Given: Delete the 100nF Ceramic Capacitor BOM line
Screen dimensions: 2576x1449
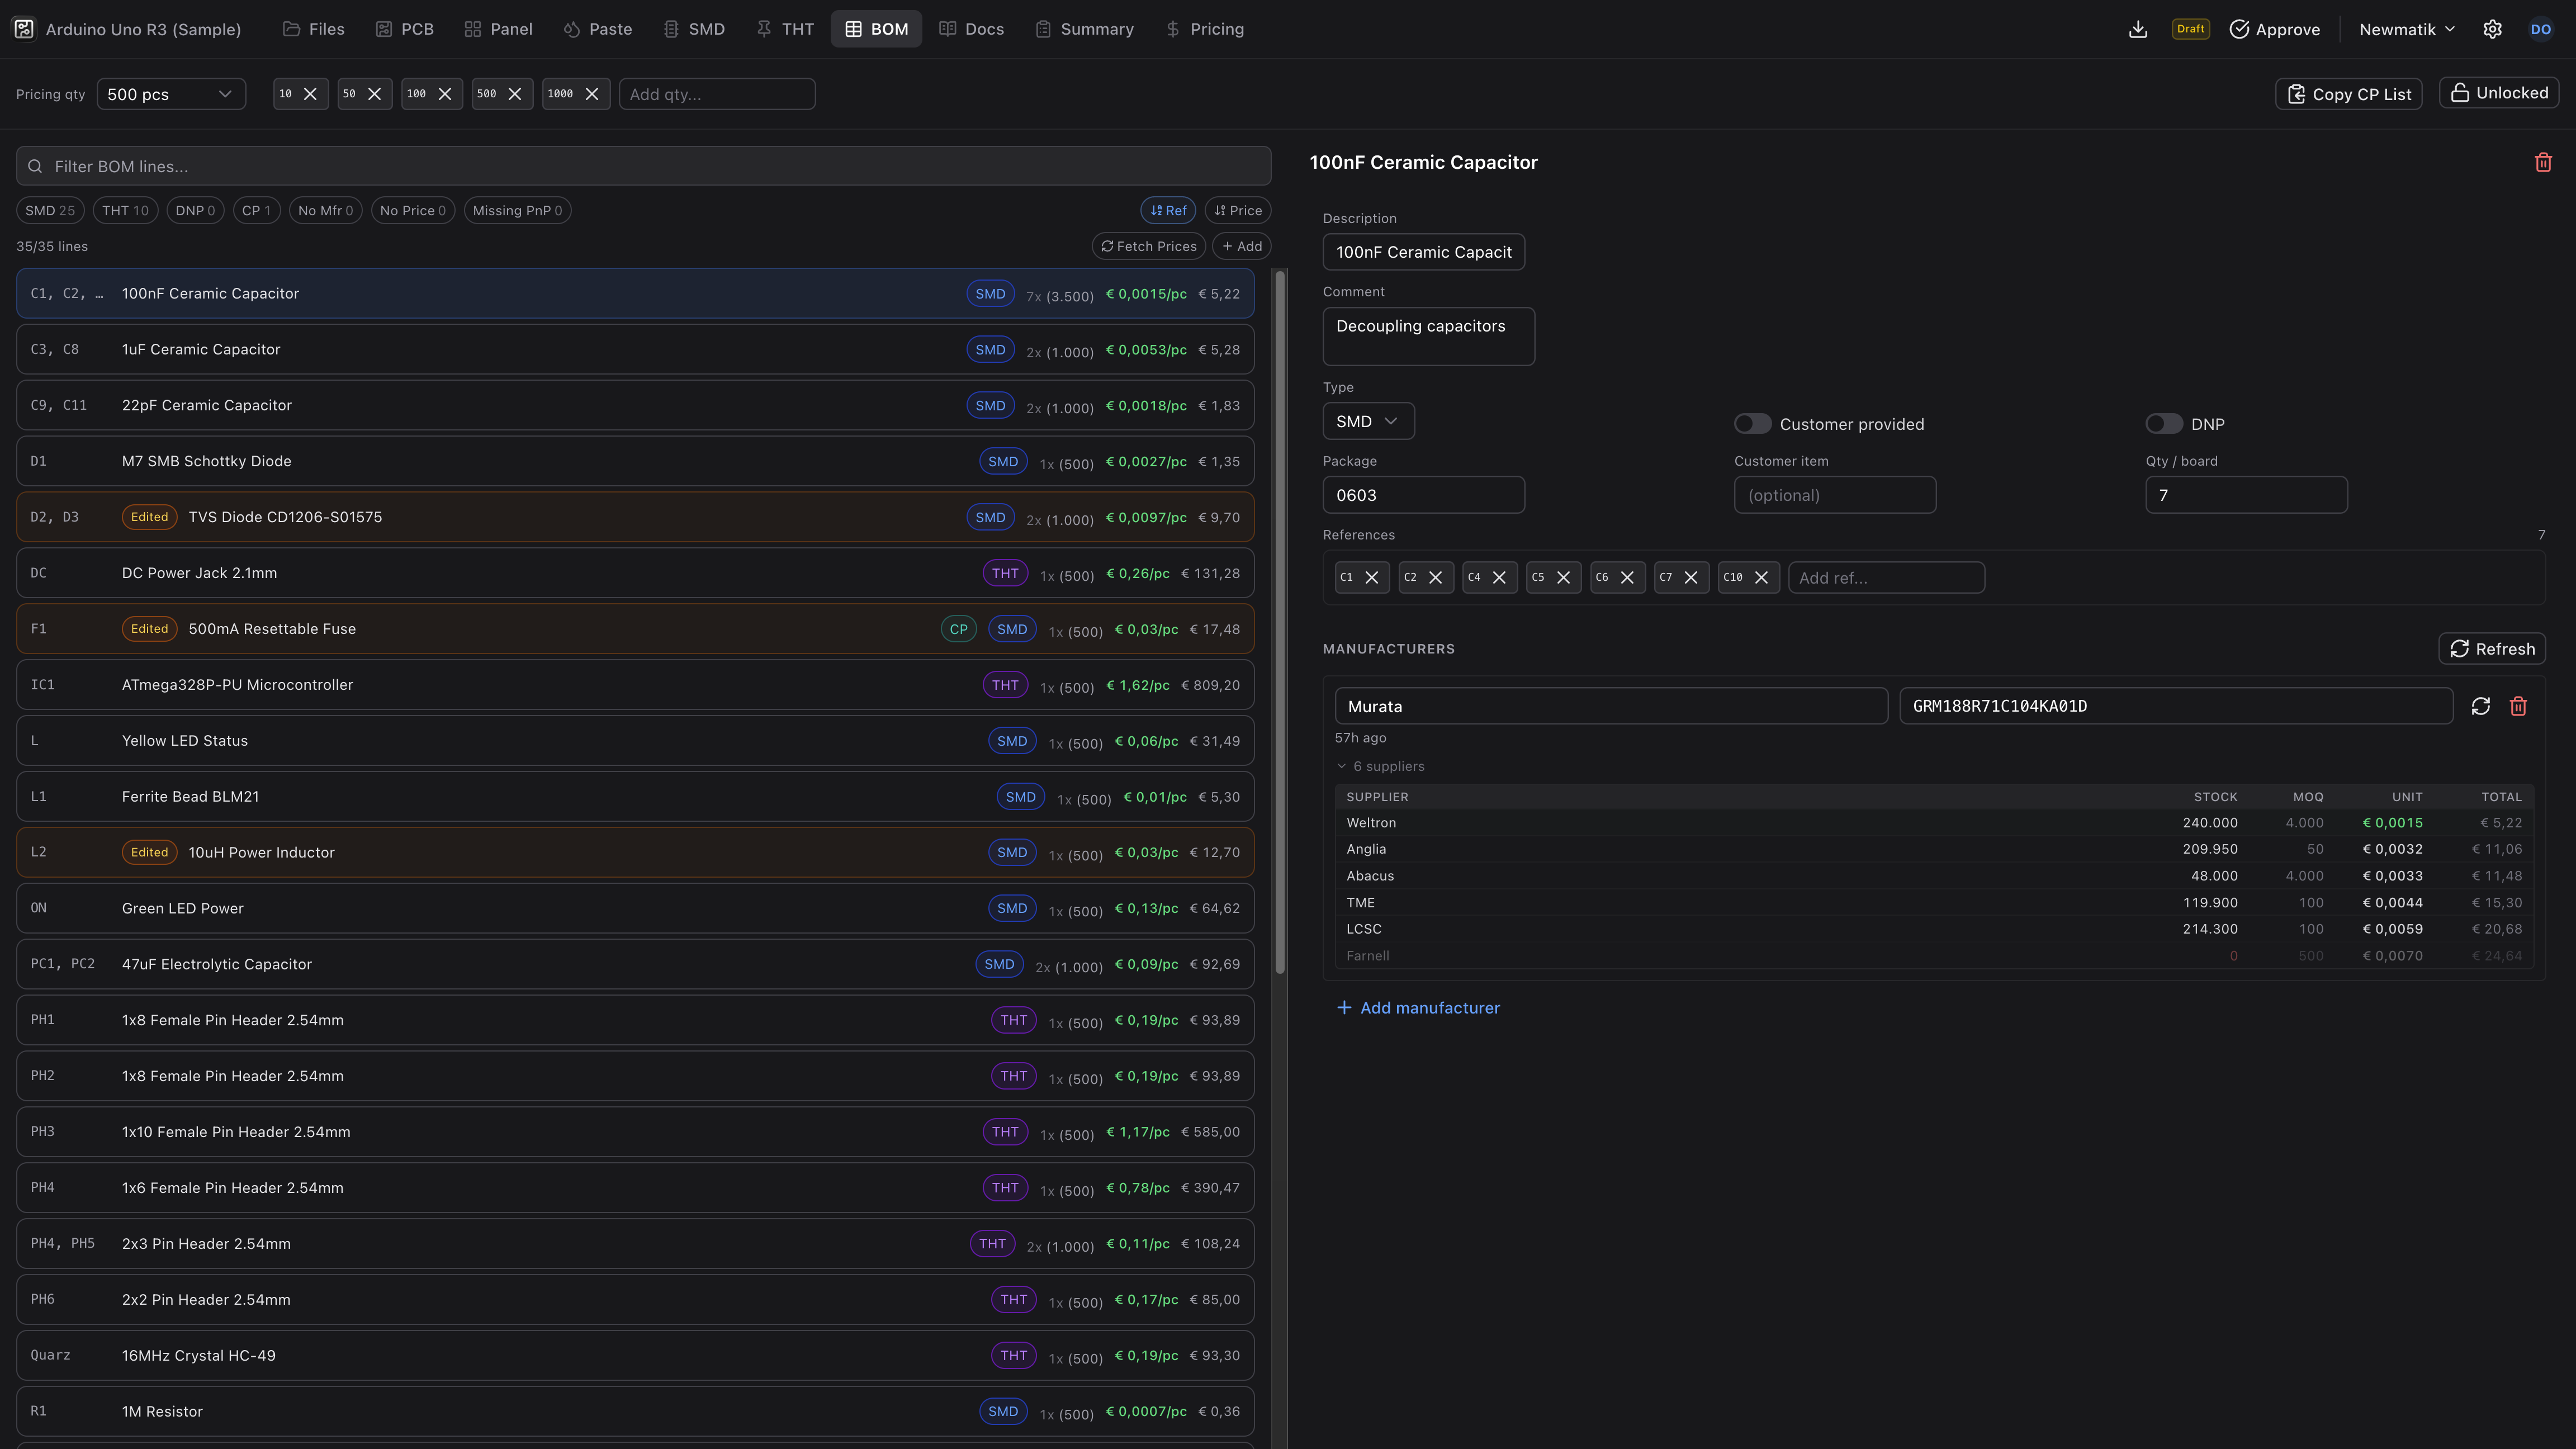Looking at the screenshot, I should coord(2543,162).
